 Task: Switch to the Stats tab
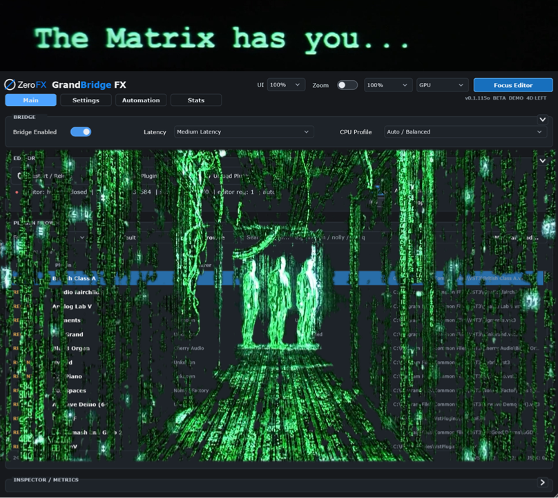coord(196,100)
